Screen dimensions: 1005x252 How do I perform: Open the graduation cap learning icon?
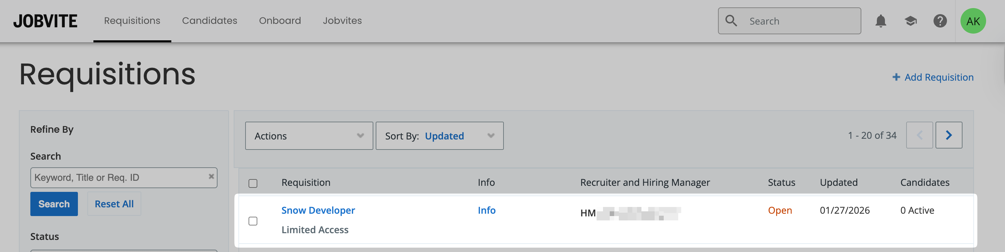(910, 21)
